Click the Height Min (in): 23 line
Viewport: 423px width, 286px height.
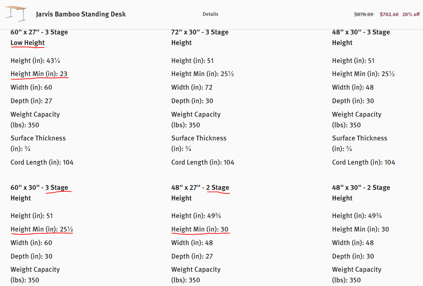pos(39,74)
